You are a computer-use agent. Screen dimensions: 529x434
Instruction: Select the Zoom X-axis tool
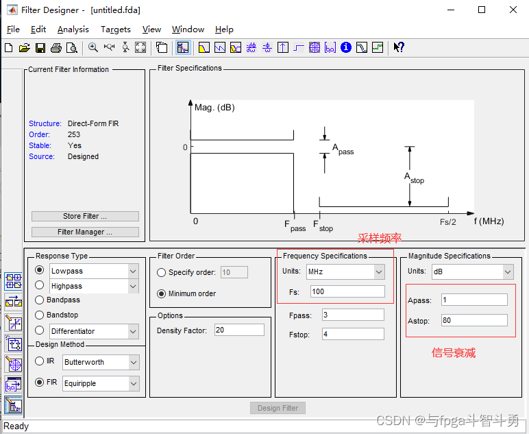click(109, 47)
